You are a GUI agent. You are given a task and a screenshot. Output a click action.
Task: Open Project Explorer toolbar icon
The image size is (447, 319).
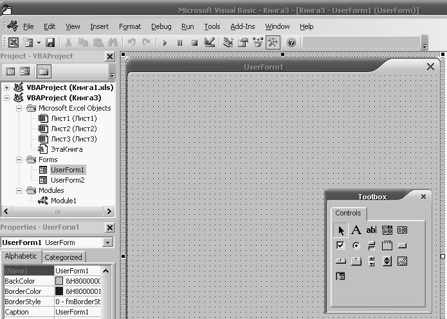(x=228, y=42)
